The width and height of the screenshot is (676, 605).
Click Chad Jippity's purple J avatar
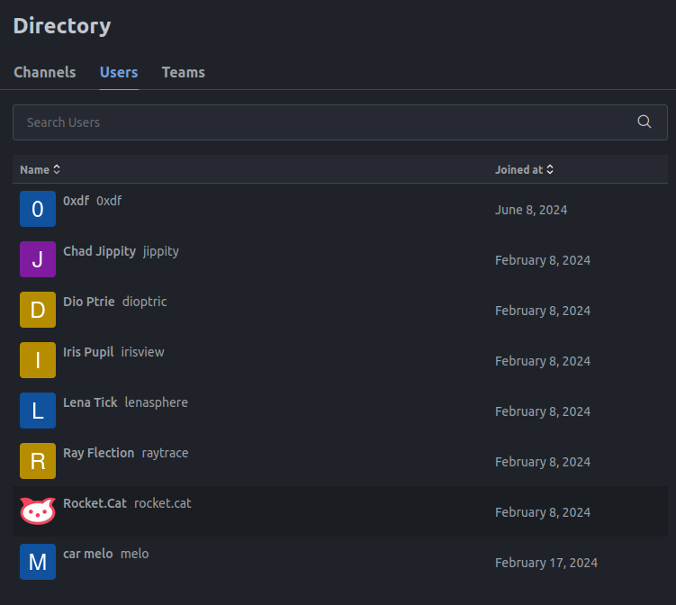(x=38, y=259)
